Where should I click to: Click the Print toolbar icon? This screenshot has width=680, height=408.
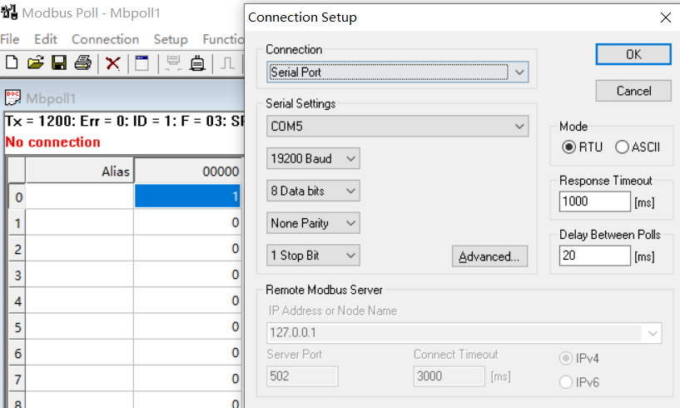pyautogui.click(x=83, y=63)
